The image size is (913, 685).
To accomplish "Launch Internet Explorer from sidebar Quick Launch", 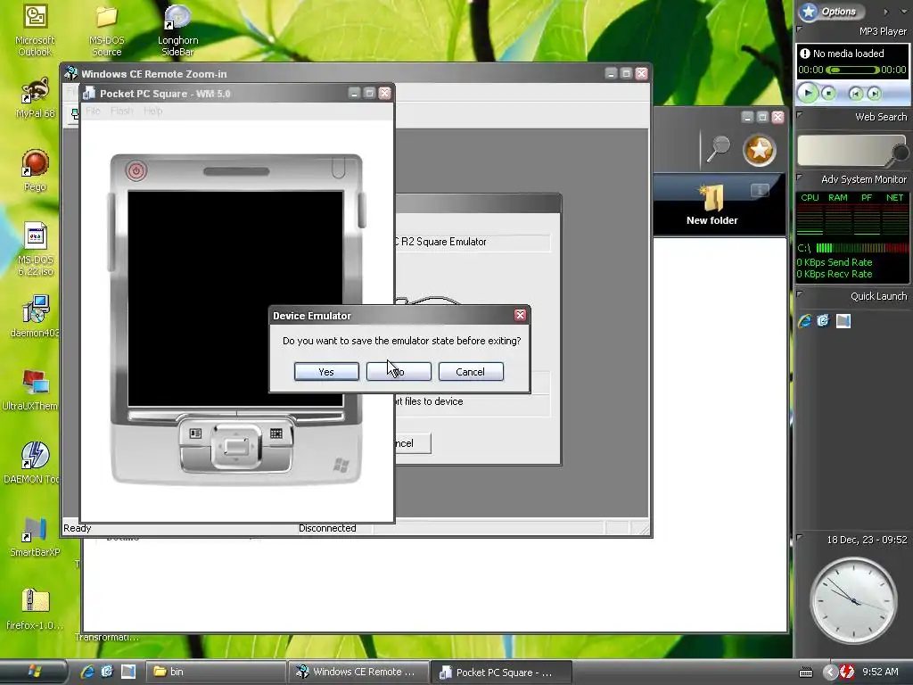I will (x=805, y=320).
